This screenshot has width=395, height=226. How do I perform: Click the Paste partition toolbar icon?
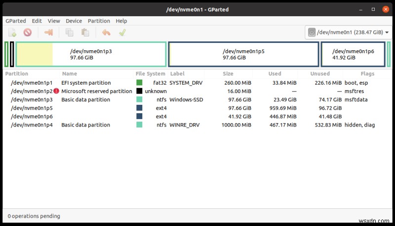click(x=85, y=33)
